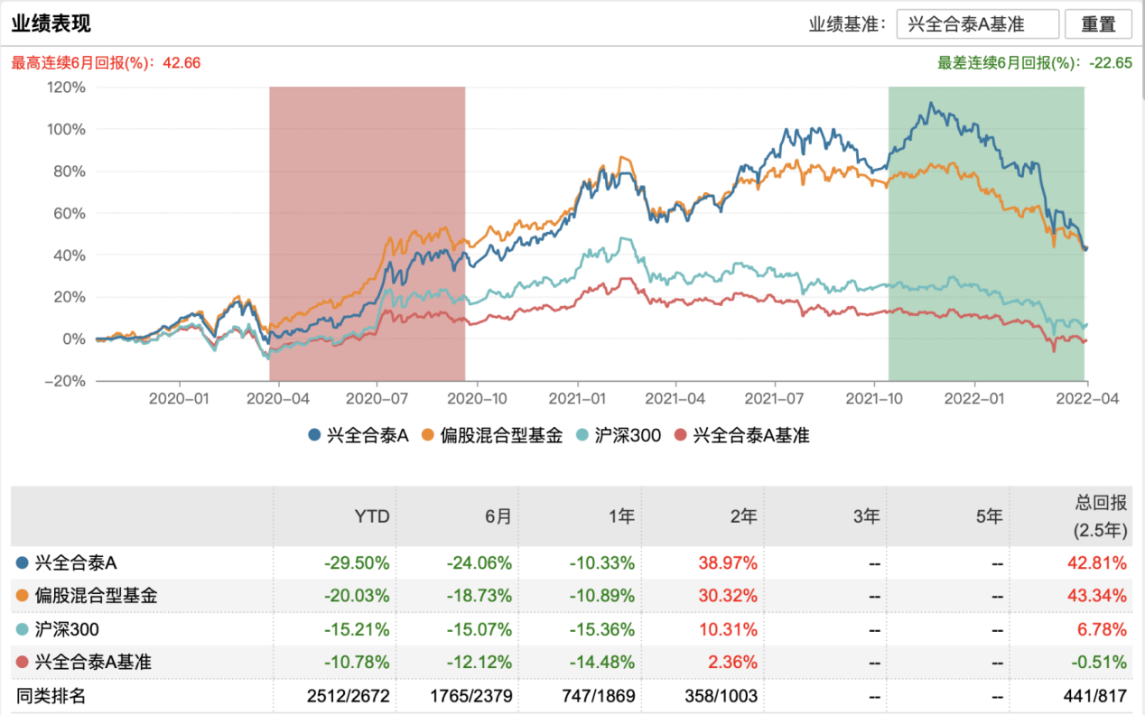
Task: Select the YTD column header
Action: point(371,516)
